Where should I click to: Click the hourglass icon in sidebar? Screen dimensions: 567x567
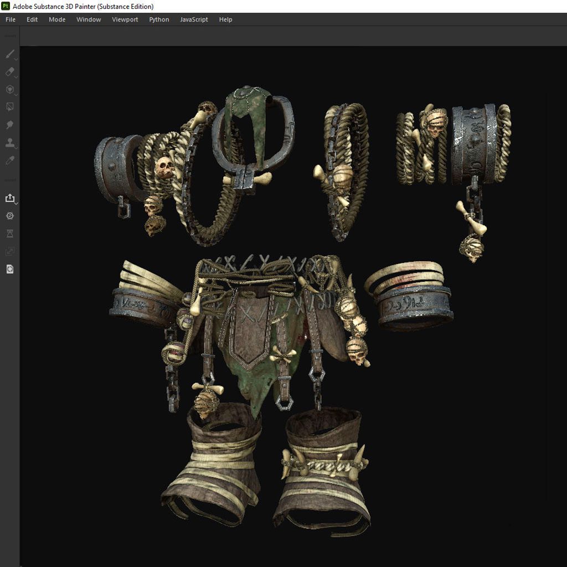pos(9,233)
